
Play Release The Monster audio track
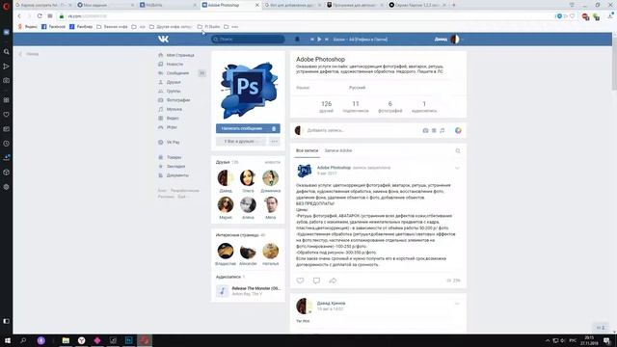click(x=223, y=291)
